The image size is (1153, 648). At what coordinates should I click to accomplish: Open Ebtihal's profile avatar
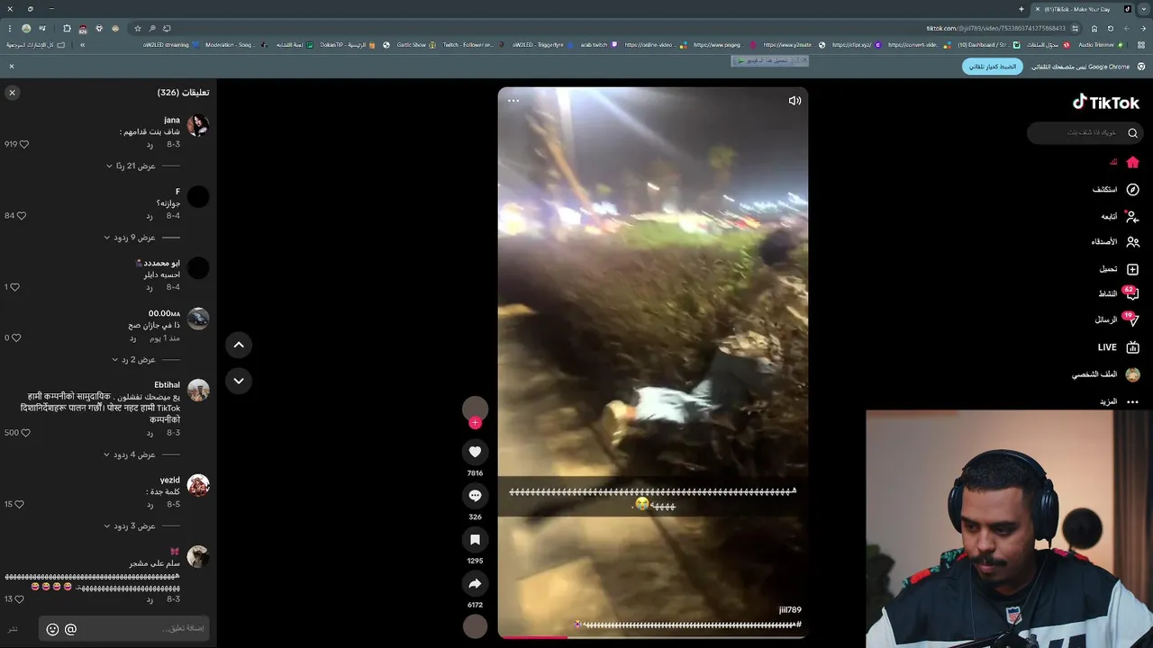pyautogui.click(x=198, y=390)
